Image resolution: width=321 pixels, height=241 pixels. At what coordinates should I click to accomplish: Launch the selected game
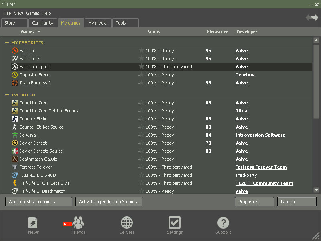(x=297, y=202)
